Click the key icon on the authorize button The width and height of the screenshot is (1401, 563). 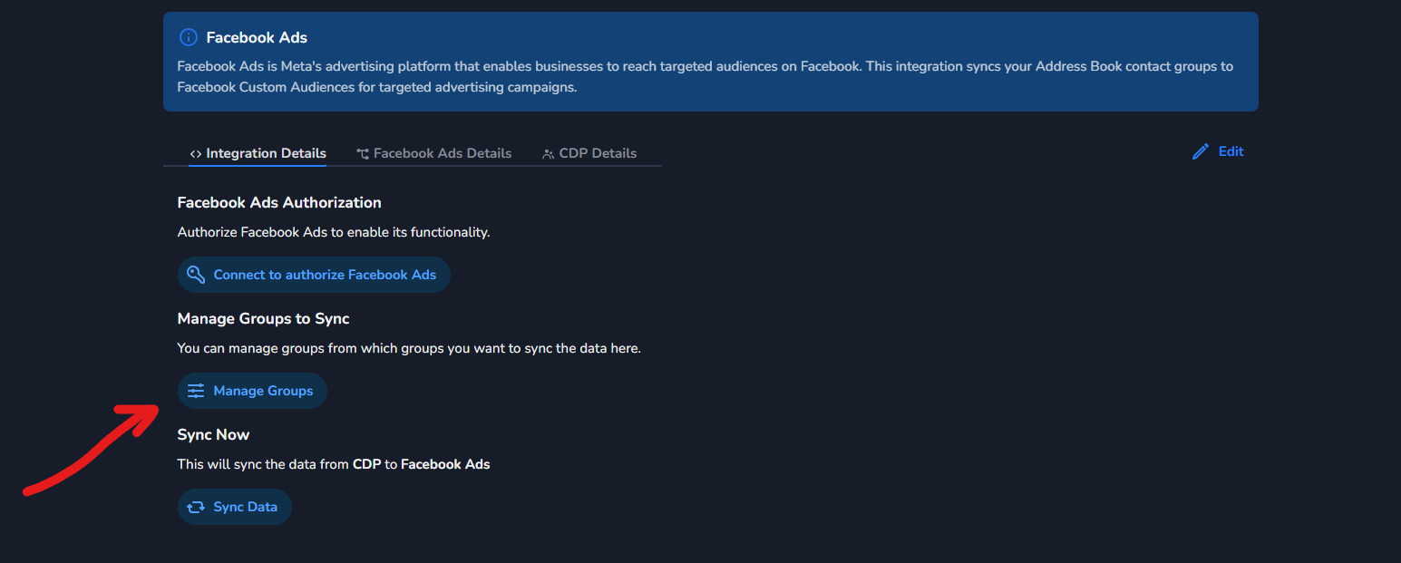(196, 275)
